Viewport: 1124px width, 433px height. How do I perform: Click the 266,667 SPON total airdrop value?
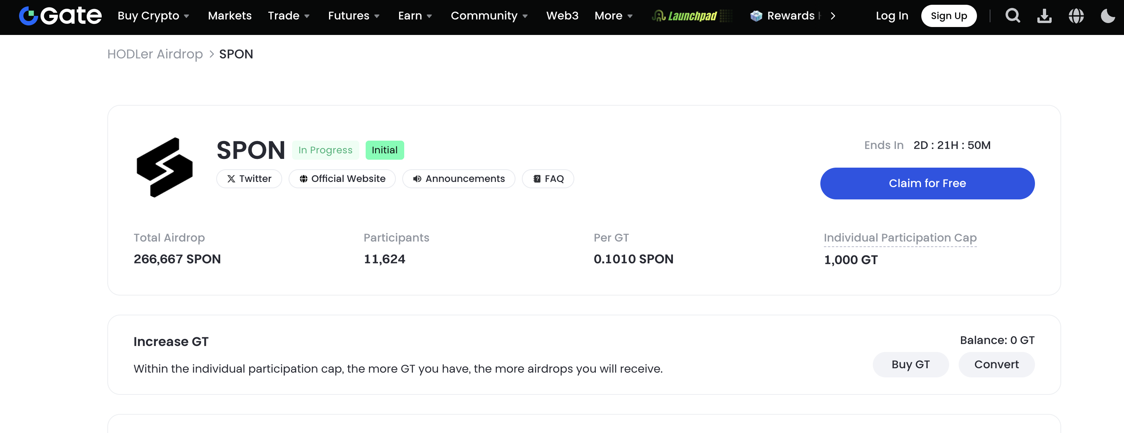point(177,259)
